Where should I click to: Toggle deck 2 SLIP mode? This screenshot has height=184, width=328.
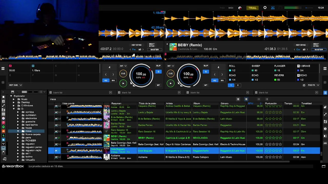(x=206, y=66)
